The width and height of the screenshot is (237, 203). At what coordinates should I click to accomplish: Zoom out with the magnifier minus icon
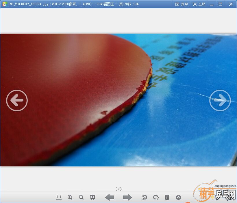pyautogui.click(x=81, y=197)
